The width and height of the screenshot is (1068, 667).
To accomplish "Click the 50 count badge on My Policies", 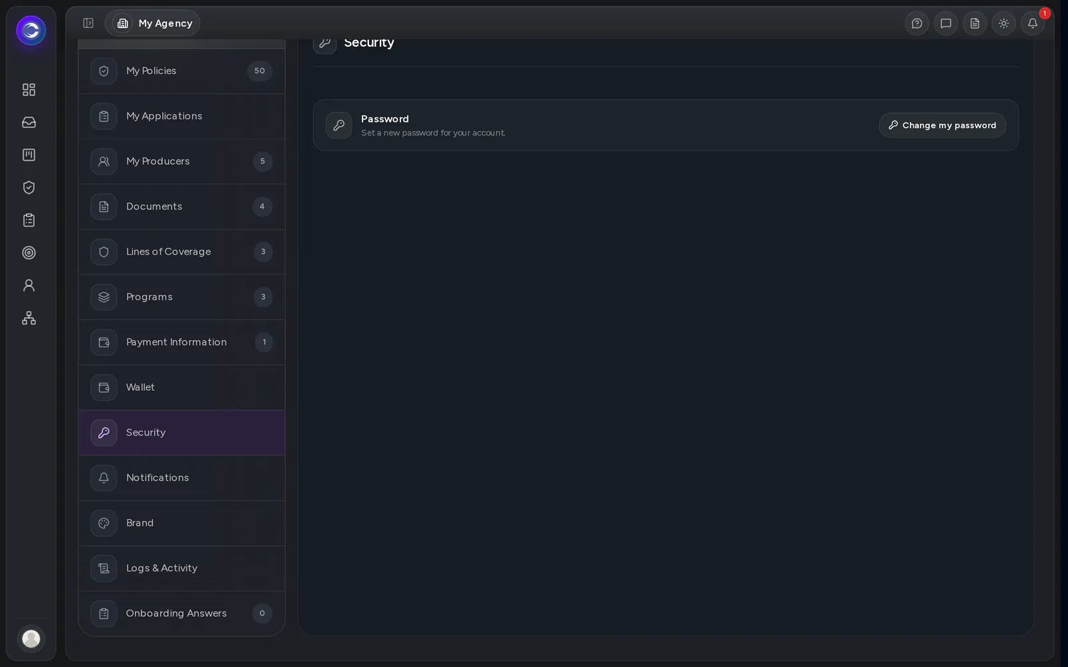I will click(x=260, y=71).
